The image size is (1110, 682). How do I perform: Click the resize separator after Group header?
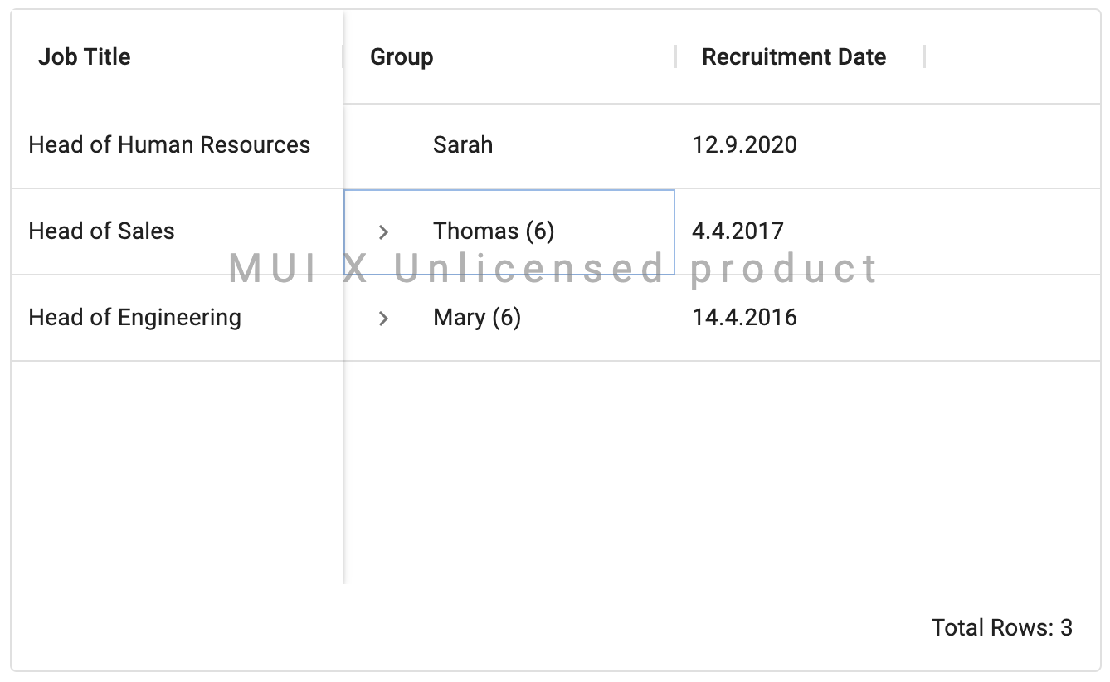[x=675, y=56]
